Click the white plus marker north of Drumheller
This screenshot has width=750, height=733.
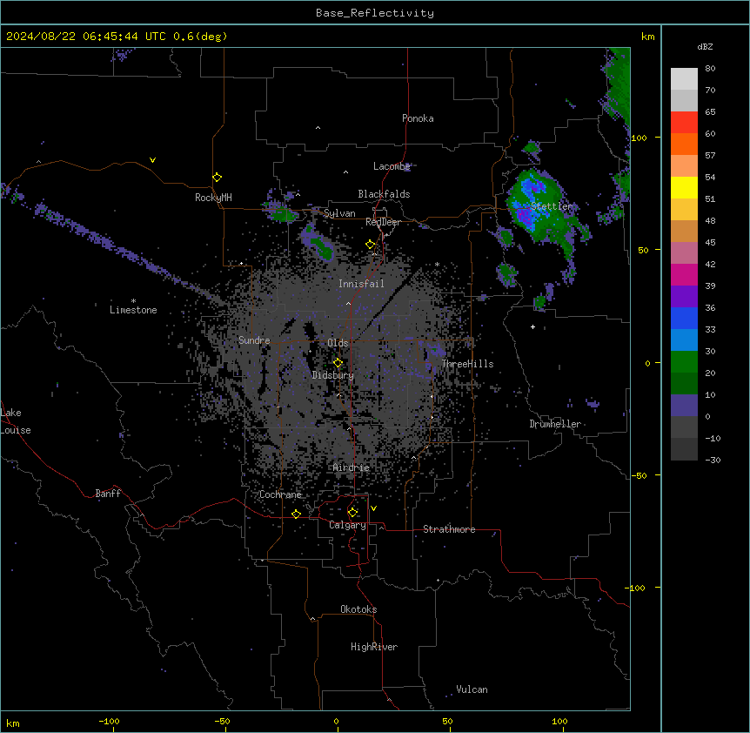532,326
